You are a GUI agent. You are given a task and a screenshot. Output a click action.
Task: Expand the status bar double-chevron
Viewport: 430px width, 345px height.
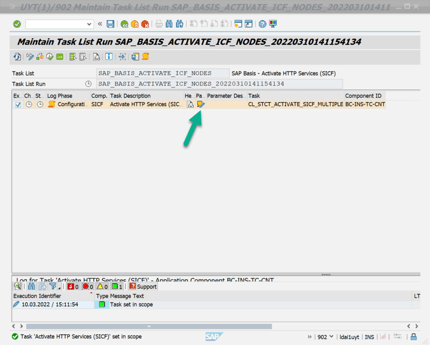coord(310,337)
